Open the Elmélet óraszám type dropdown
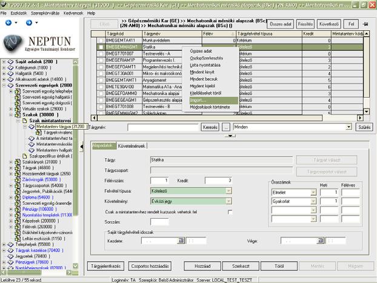The image size is (377, 283). point(313,192)
